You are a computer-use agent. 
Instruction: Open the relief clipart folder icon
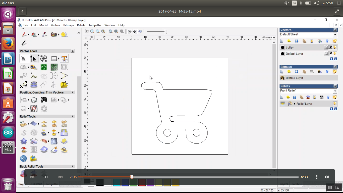tap(34, 158)
